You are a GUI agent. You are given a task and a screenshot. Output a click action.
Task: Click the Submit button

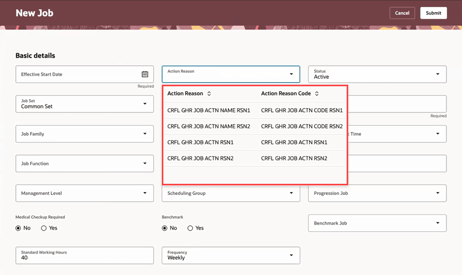(433, 12)
